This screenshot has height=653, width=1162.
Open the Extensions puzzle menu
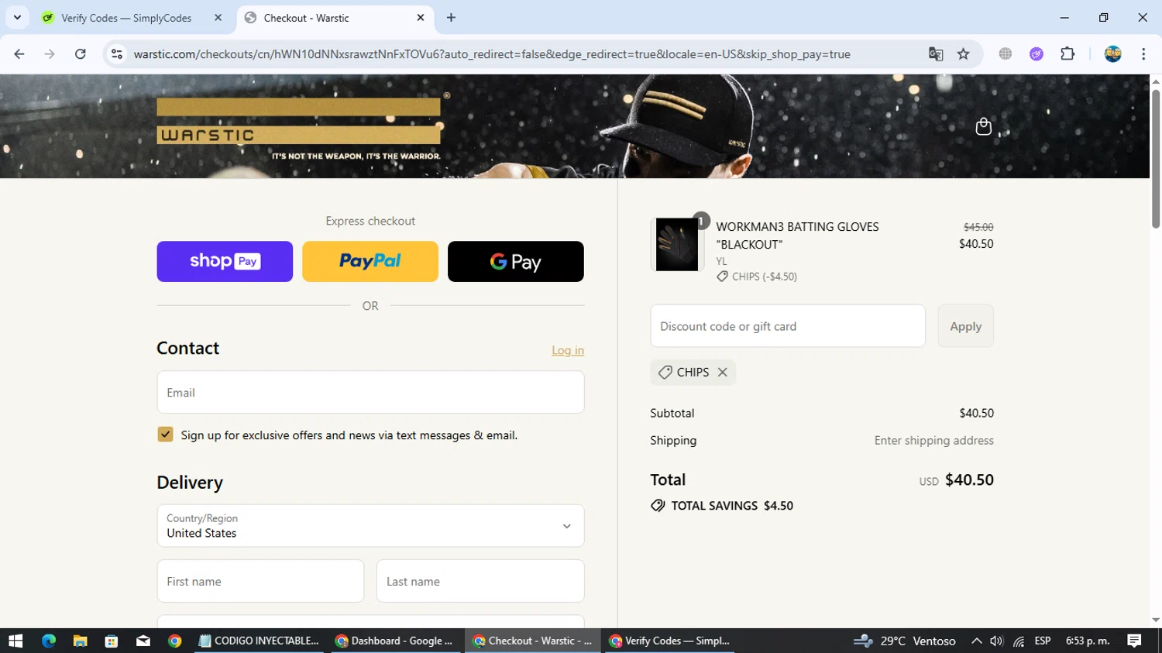[1067, 54]
